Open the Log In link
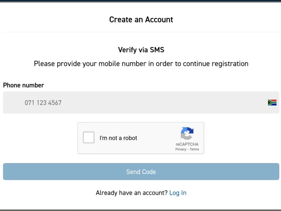This screenshot has height=211, width=281. [x=178, y=193]
